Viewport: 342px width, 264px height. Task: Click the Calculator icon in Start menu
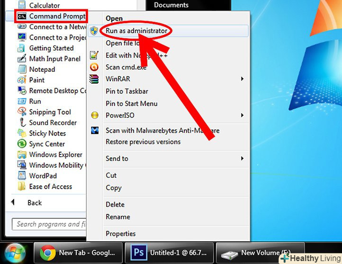(x=22, y=5)
